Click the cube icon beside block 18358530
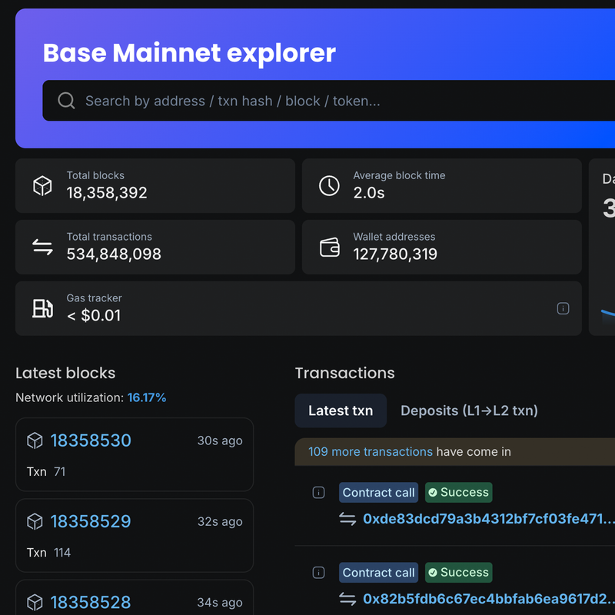The width and height of the screenshot is (615, 615). 35,440
